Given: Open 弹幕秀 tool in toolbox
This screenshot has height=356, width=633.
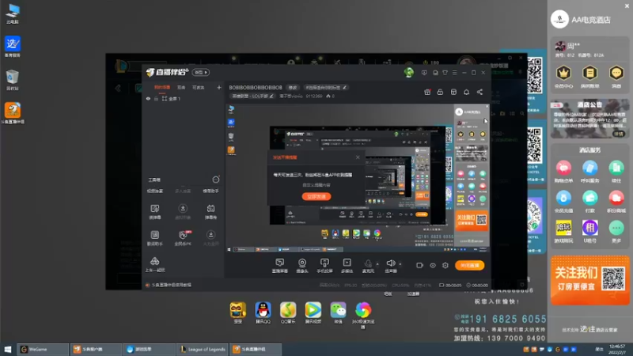Looking at the screenshot, I should click(210, 211).
